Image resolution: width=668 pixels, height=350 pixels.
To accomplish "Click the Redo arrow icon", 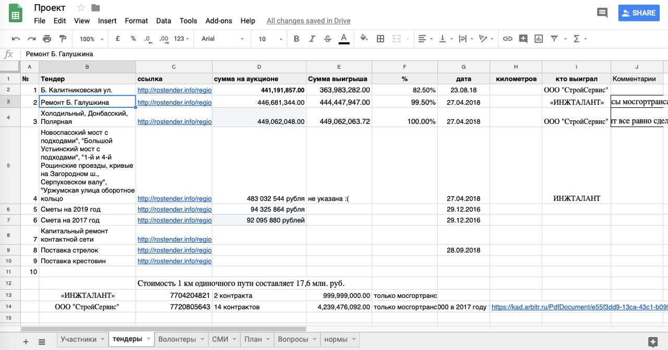I will (x=32, y=39).
